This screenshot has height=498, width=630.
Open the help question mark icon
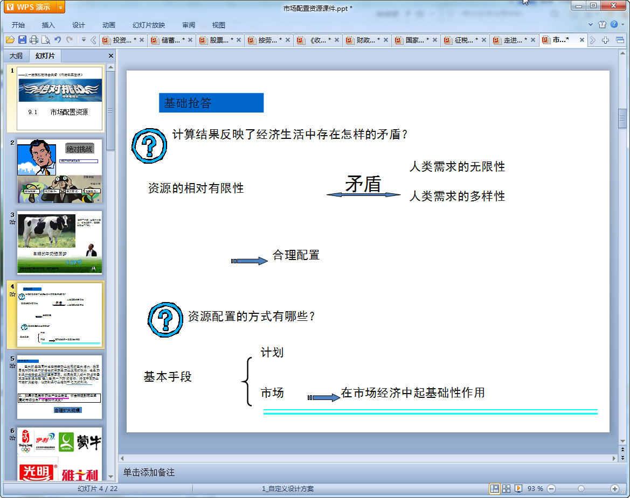tap(614, 24)
